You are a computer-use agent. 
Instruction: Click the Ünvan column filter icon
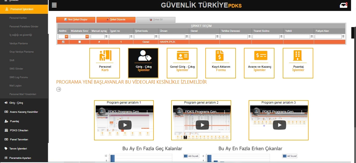click(187, 37)
